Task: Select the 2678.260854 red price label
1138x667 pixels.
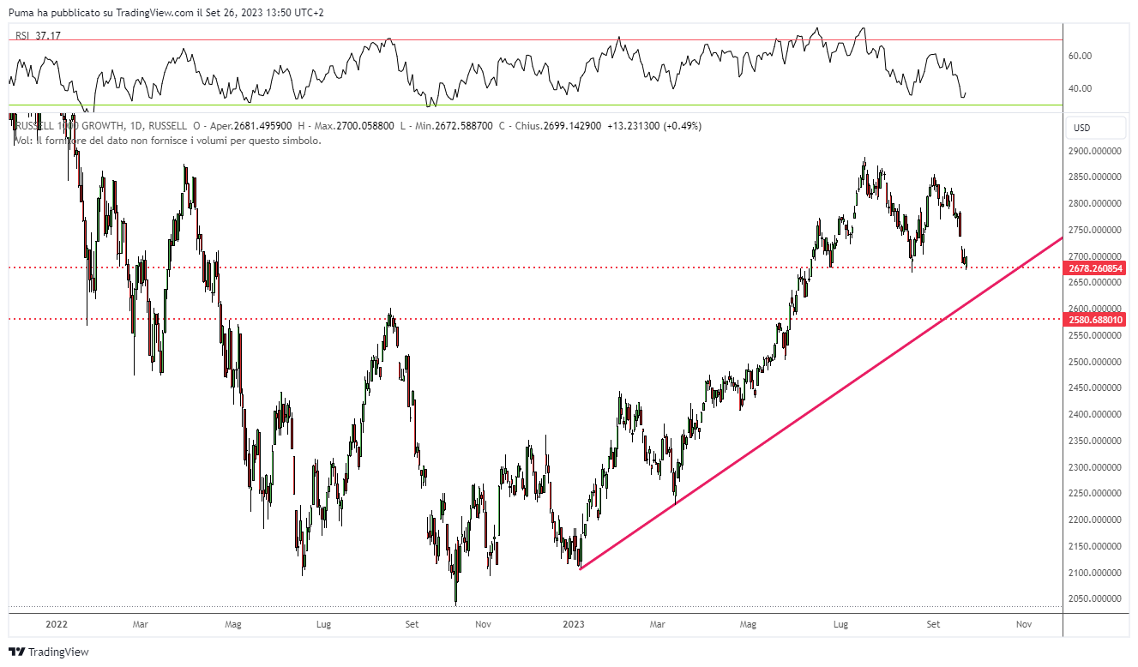Action: (1095, 268)
